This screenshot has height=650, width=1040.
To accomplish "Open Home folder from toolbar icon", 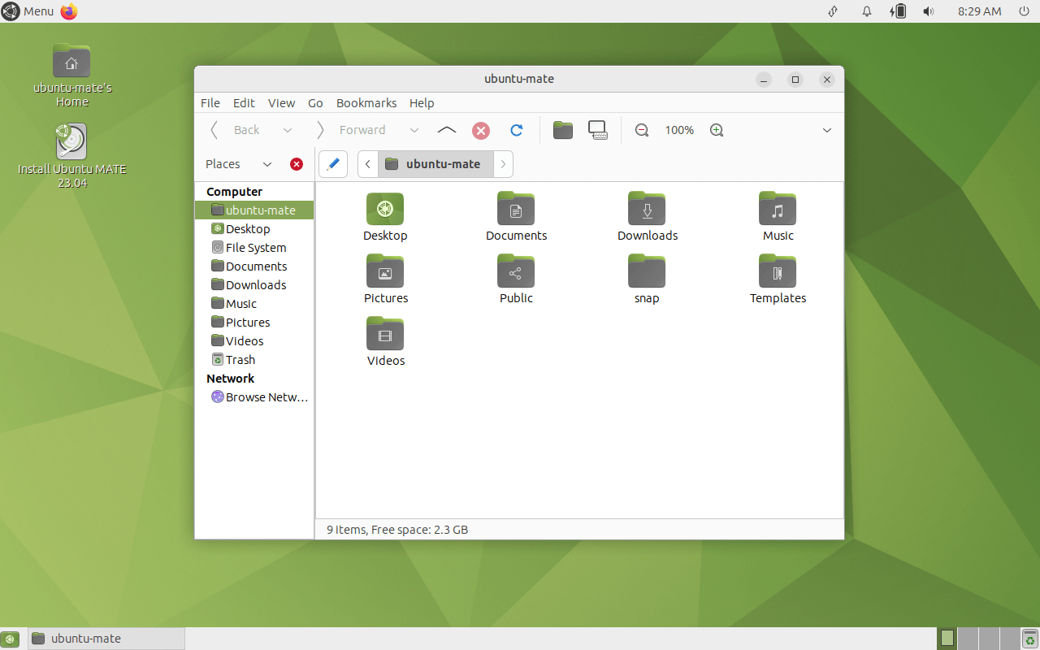I will [563, 130].
